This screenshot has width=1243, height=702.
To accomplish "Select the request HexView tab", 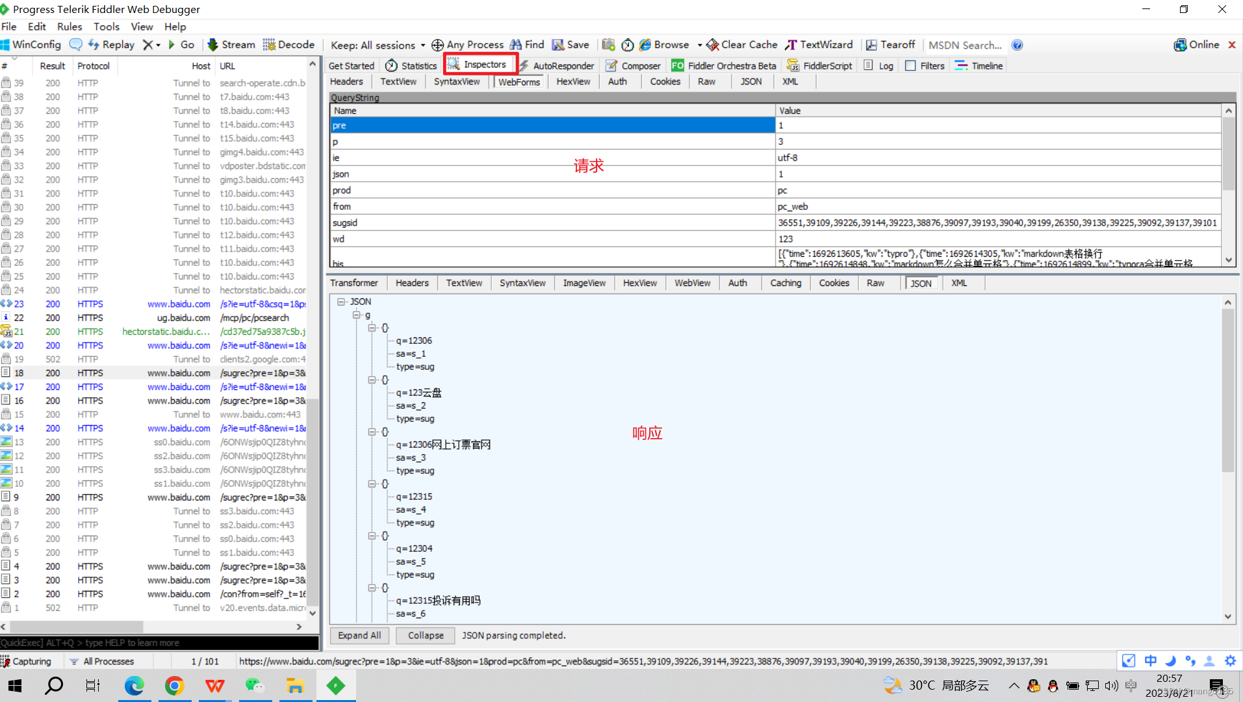I will (x=573, y=81).
